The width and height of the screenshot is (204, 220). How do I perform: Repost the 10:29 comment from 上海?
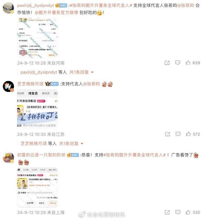[x=167, y=212]
